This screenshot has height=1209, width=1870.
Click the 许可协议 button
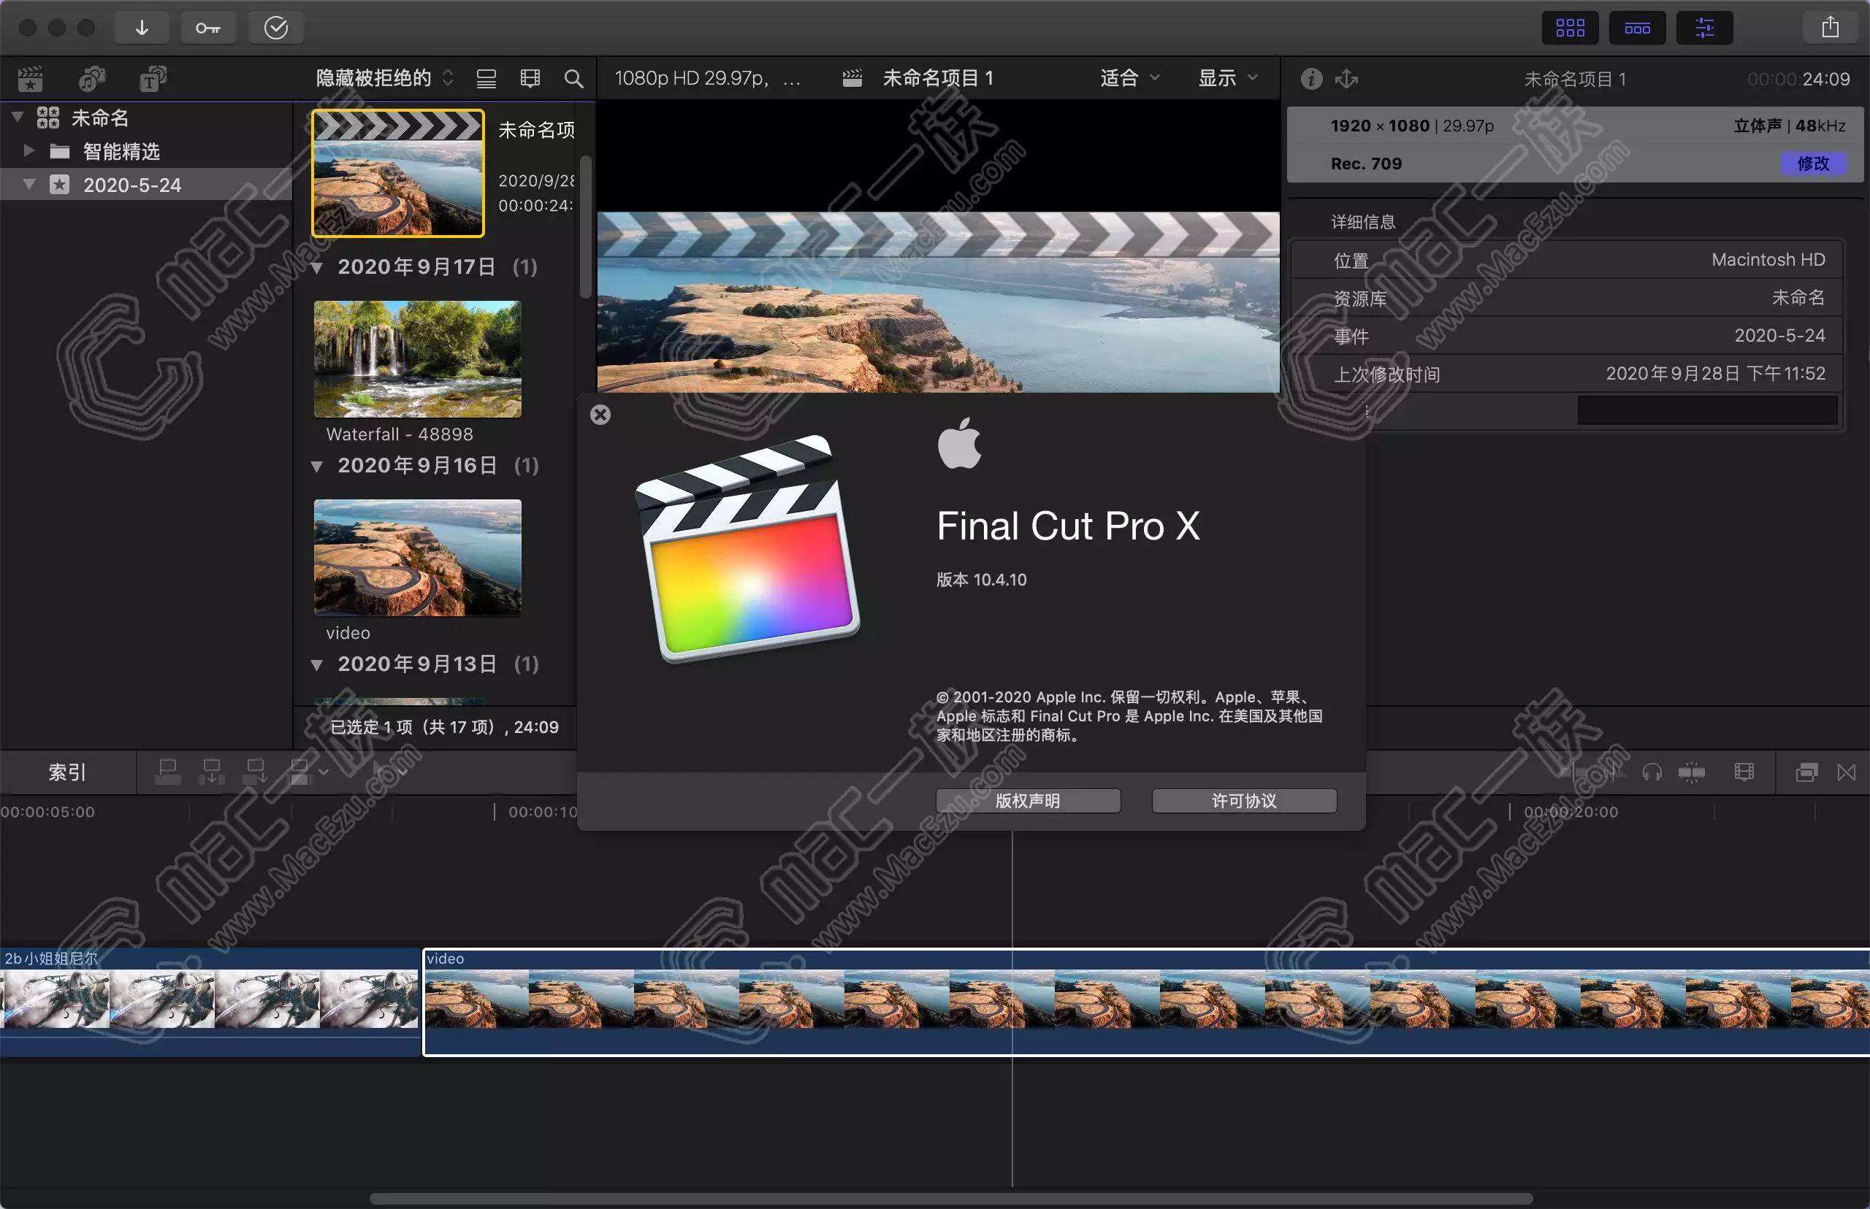[x=1244, y=801]
